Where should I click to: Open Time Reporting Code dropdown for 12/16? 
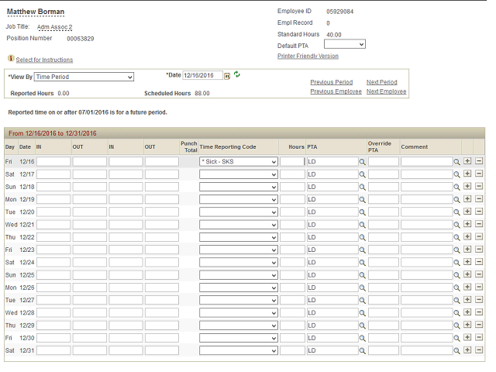point(238,162)
